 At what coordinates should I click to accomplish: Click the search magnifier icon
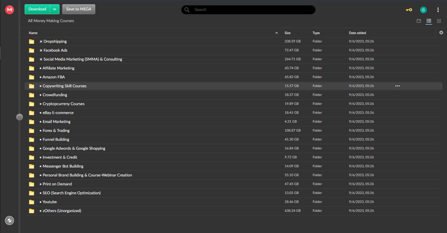click(187, 10)
